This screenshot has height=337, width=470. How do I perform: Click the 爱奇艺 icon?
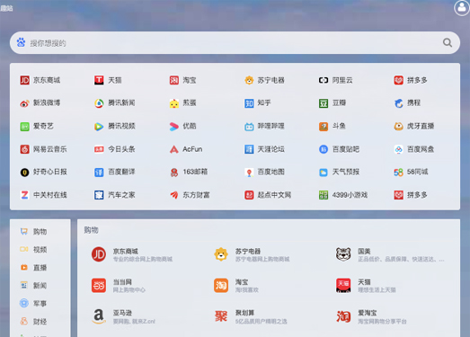pyautogui.click(x=24, y=126)
